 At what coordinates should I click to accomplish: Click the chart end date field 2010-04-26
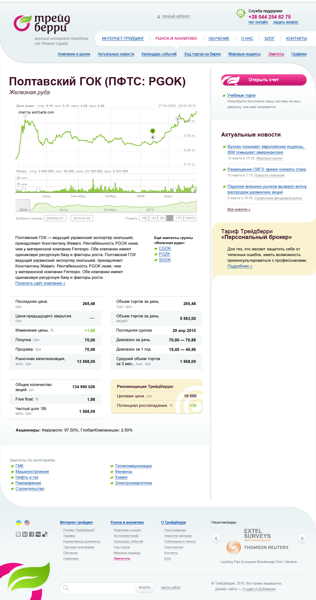click(82, 218)
